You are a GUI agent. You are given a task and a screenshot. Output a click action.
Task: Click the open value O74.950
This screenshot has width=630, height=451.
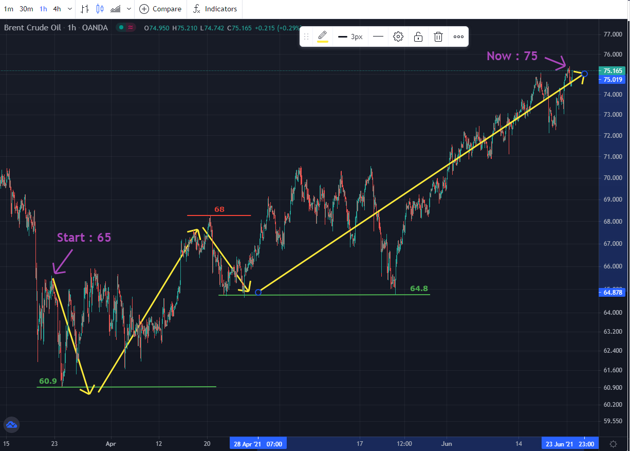point(157,28)
